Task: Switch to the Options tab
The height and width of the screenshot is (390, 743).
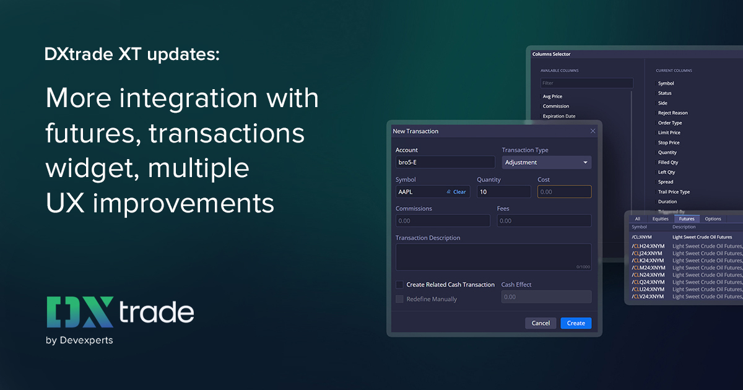Action: click(713, 219)
